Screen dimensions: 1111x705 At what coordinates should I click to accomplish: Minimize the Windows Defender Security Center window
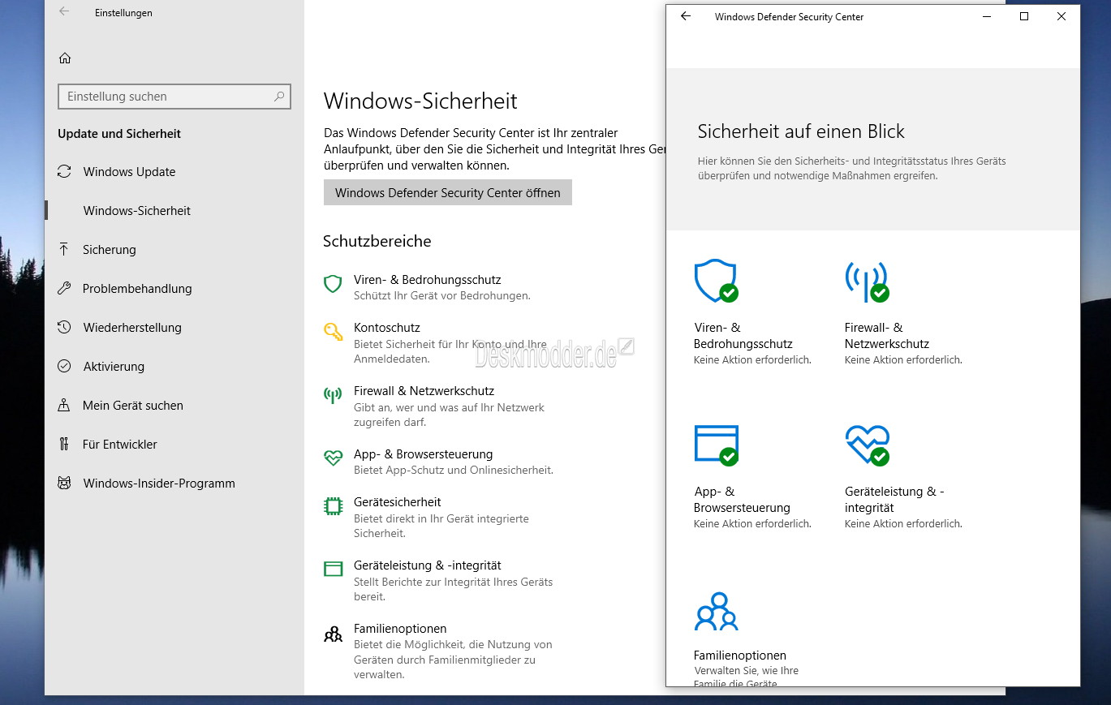987,16
